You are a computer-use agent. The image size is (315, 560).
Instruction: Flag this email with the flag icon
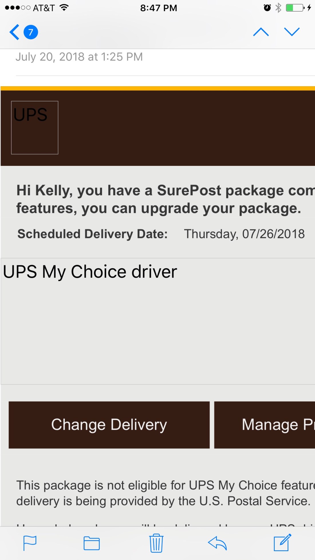point(30,543)
